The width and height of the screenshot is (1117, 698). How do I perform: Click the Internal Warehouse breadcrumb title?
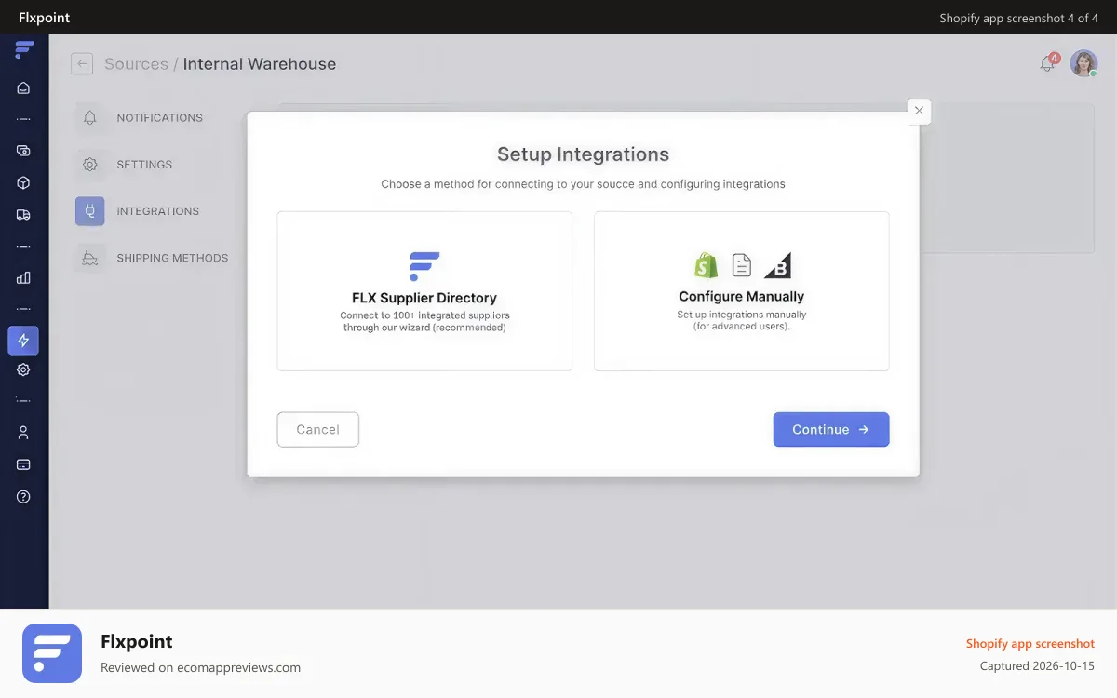click(x=260, y=64)
